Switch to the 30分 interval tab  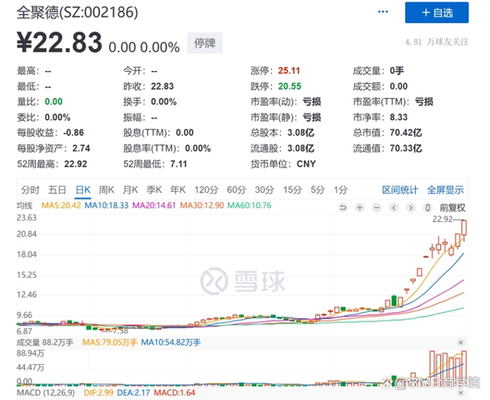265,190
